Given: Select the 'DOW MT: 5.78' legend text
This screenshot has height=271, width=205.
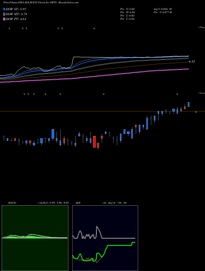Looking at the screenshot, I should pyautogui.click(x=16, y=14).
